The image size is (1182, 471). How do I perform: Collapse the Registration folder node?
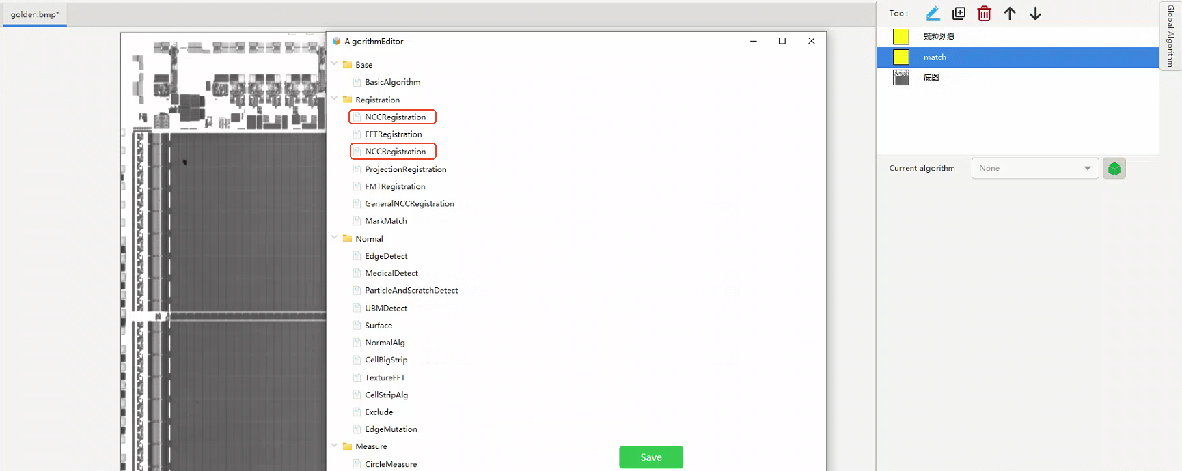tap(335, 99)
